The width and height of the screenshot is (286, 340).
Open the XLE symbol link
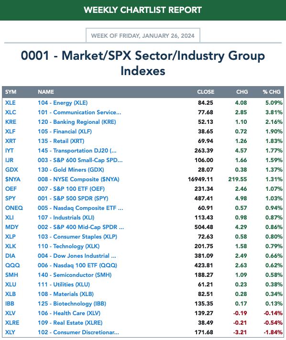click(10, 103)
